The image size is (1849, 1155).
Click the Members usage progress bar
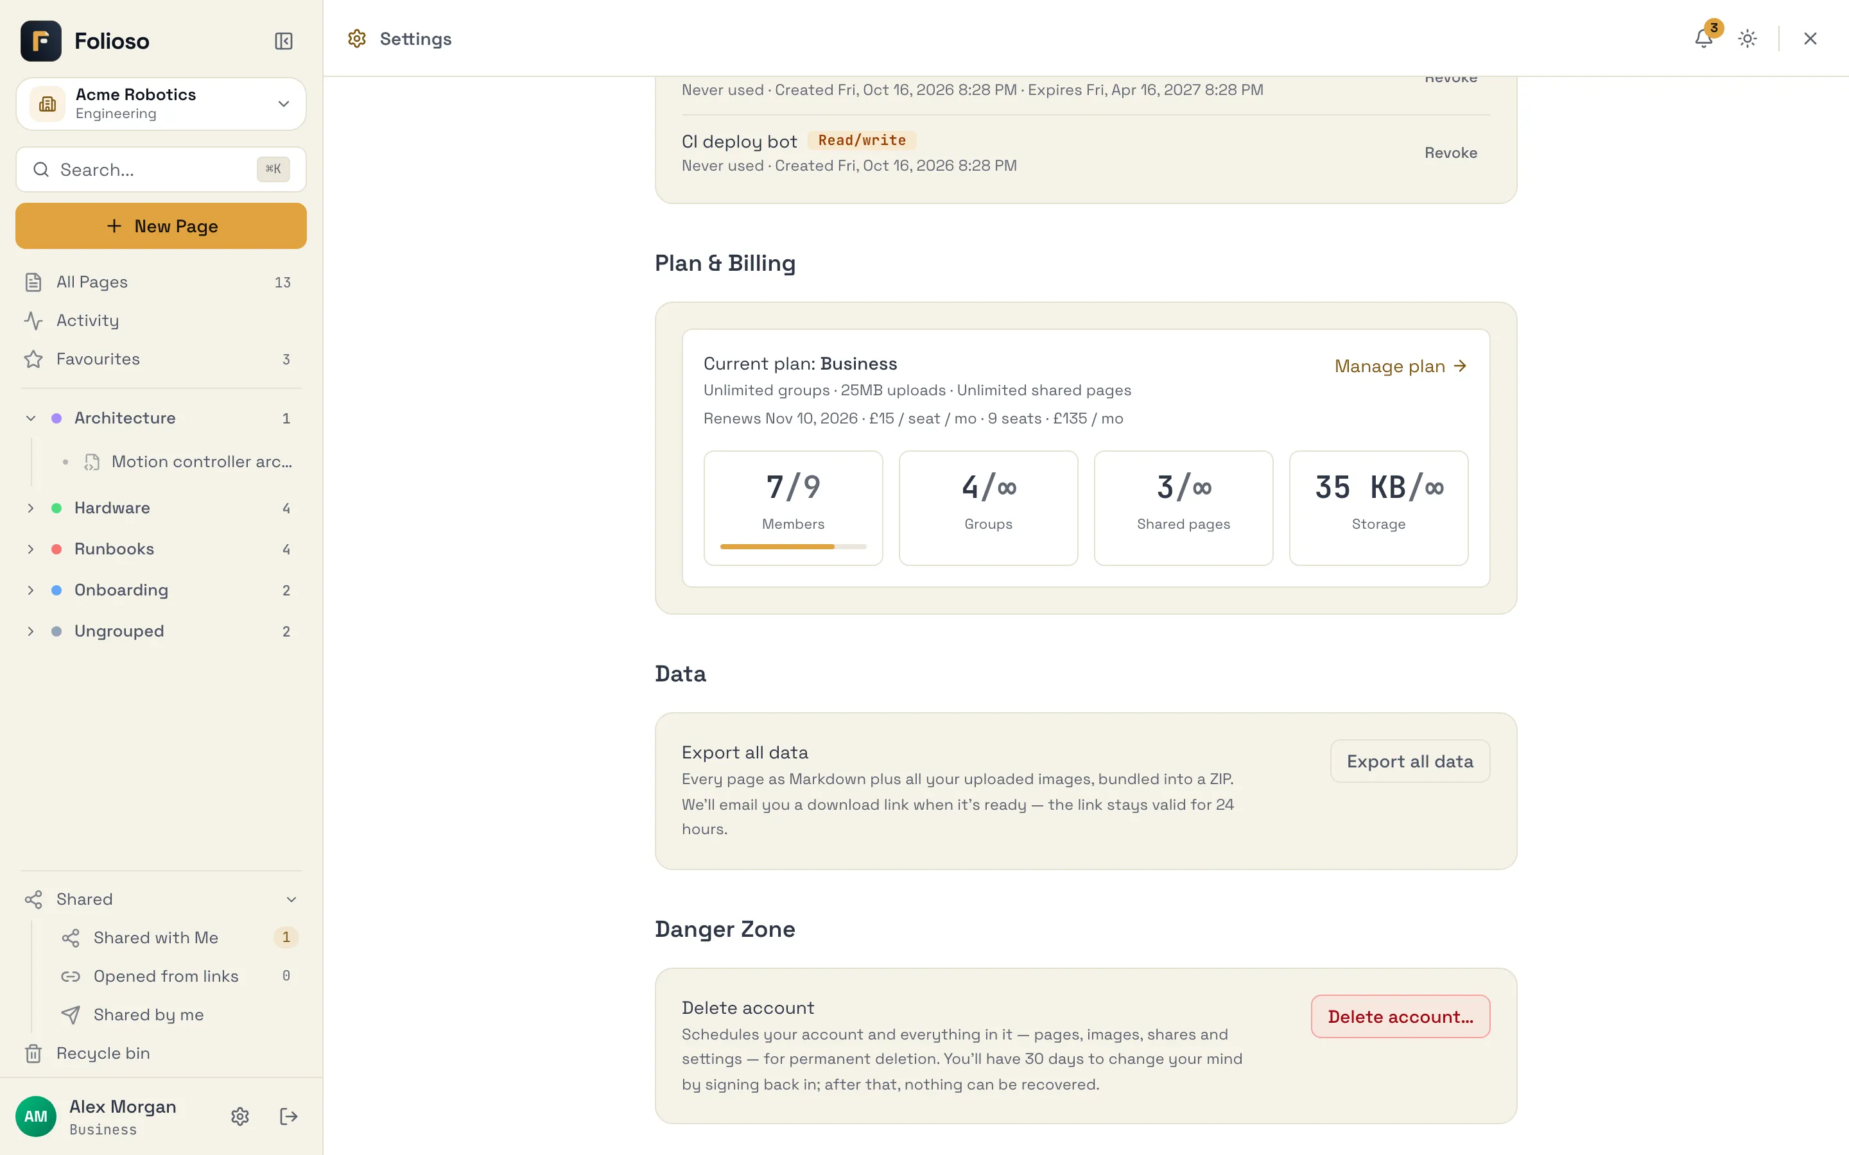click(792, 546)
